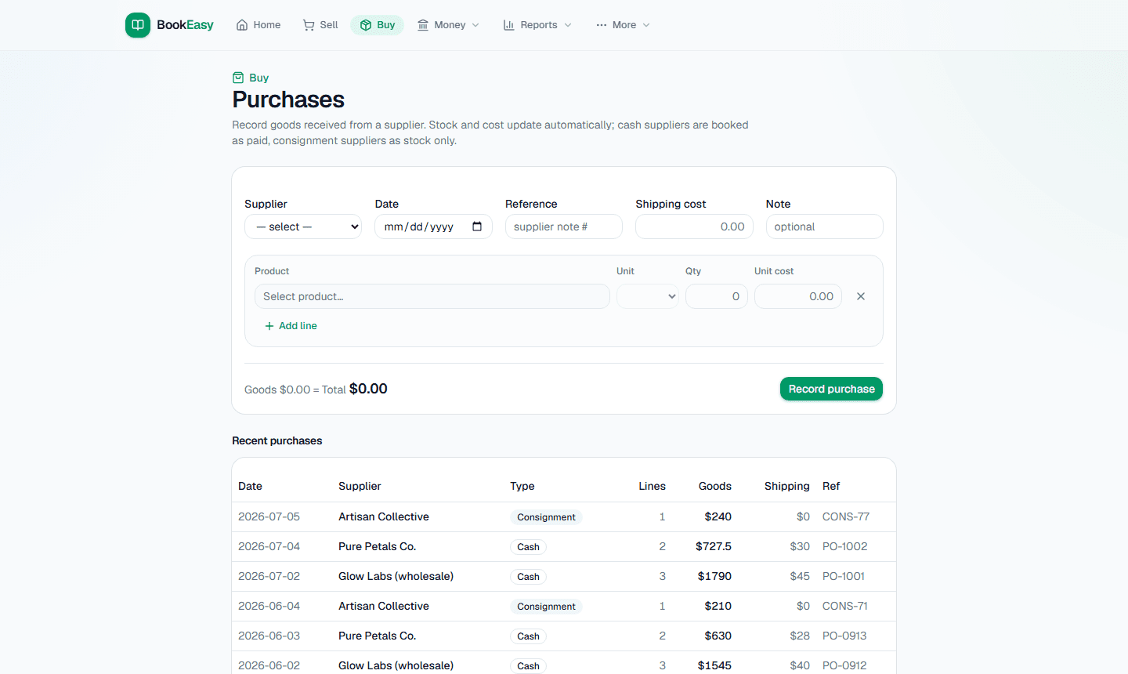This screenshot has height=674, width=1128.
Task: Click reference PO-1001
Action: (844, 576)
